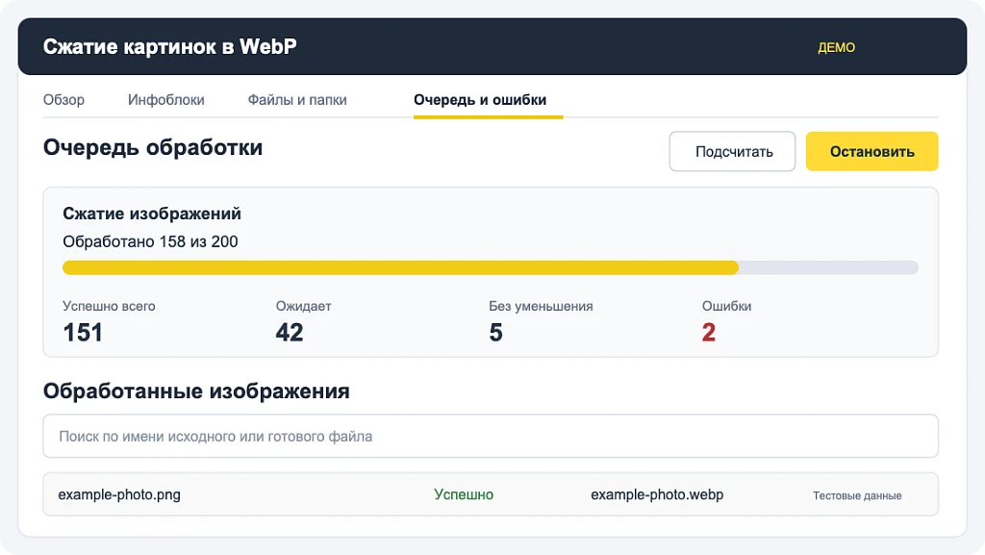Stop processing with the Остановить button

tap(871, 151)
